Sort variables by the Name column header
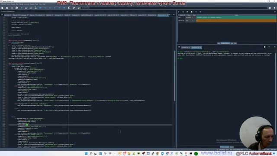This screenshot has height=156, width=277. coord(182,15)
